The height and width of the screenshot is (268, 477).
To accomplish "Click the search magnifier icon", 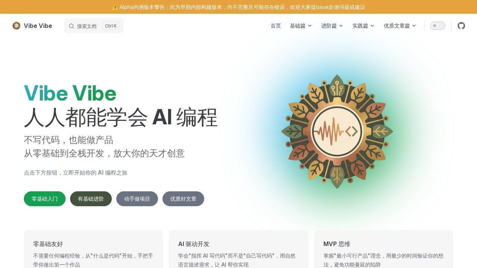I will pyautogui.click(x=72, y=26).
